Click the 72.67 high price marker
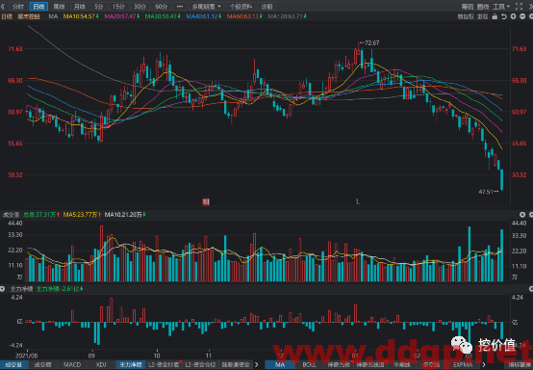The image size is (533, 370). tap(369, 43)
